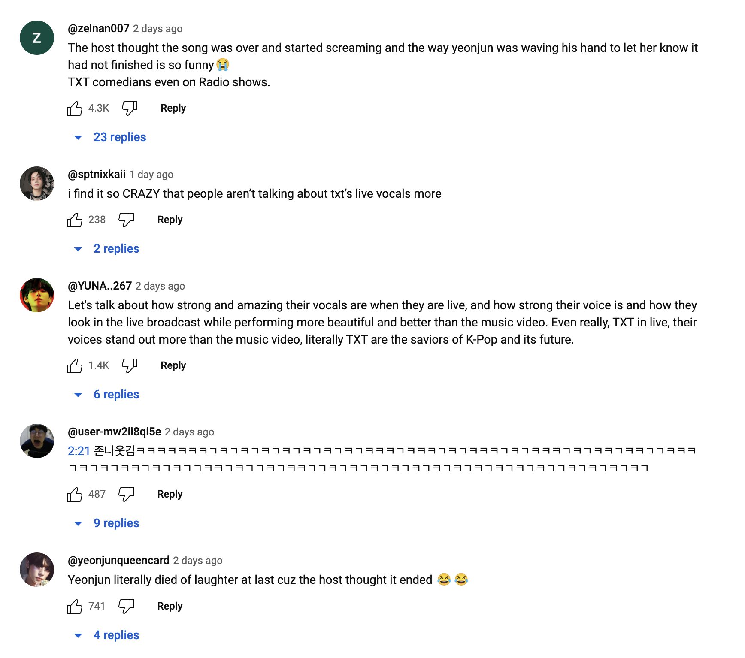Screen dimensions: 745x658
Task: Like the comment by @user-mw2ii8qi5e
Action: pyautogui.click(x=75, y=495)
